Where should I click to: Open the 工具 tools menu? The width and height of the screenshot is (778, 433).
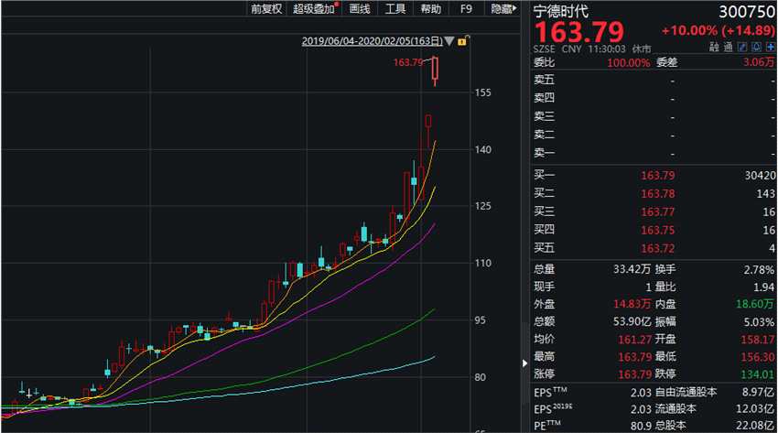(x=395, y=9)
